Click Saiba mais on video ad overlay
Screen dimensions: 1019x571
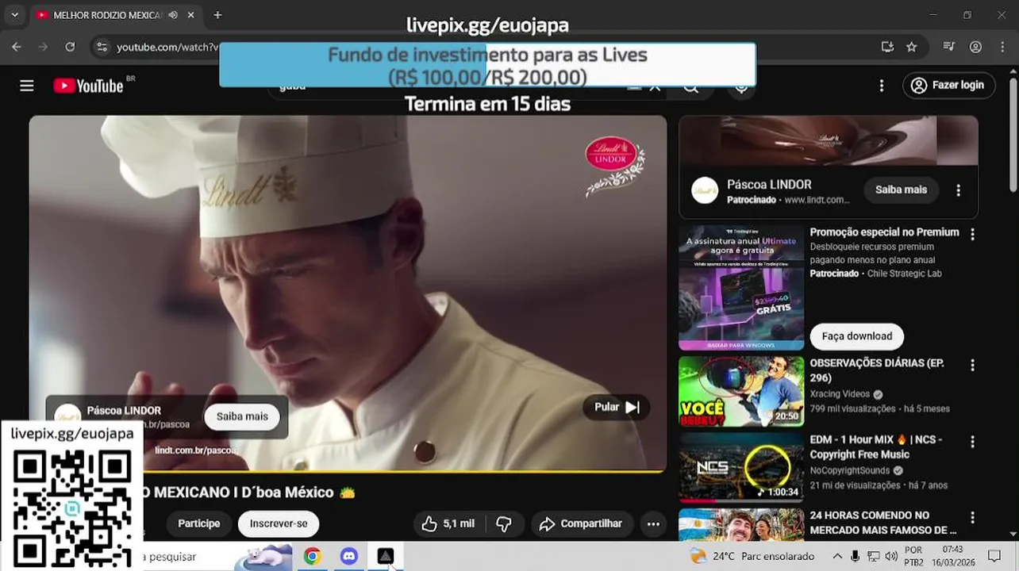pos(242,416)
